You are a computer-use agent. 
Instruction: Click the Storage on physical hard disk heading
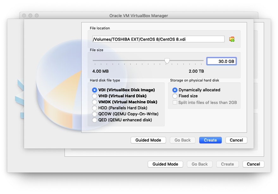coord(195,80)
